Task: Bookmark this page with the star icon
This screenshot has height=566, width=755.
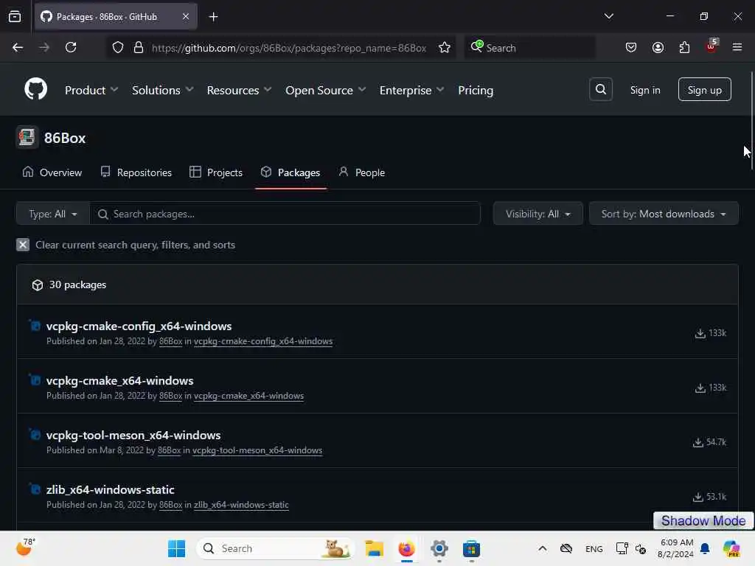Action: click(445, 48)
